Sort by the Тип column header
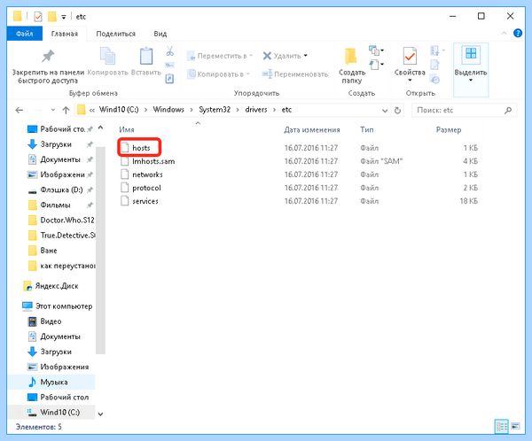532x441 pixels. [367, 129]
